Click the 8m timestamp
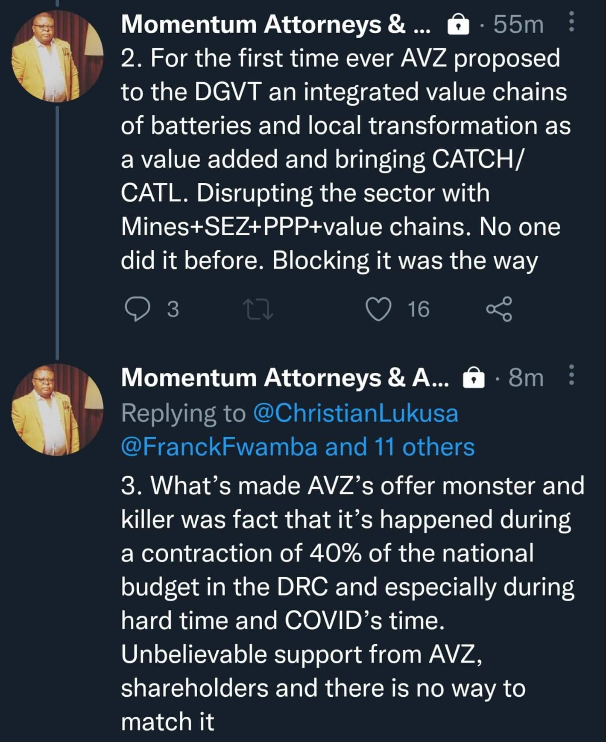The width and height of the screenshot is (606, 742). point(526,378)
